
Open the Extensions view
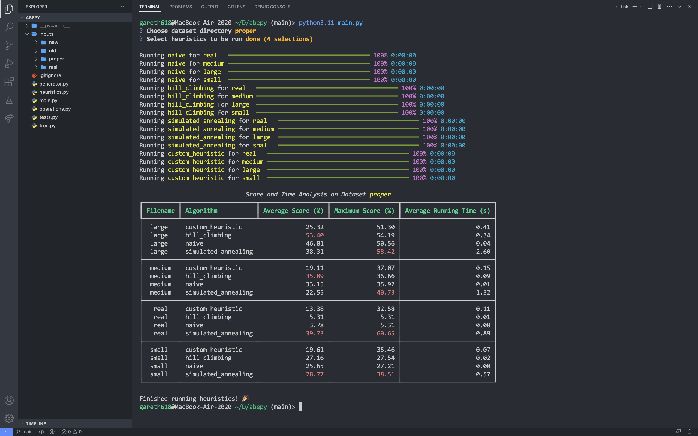(9, 81)
